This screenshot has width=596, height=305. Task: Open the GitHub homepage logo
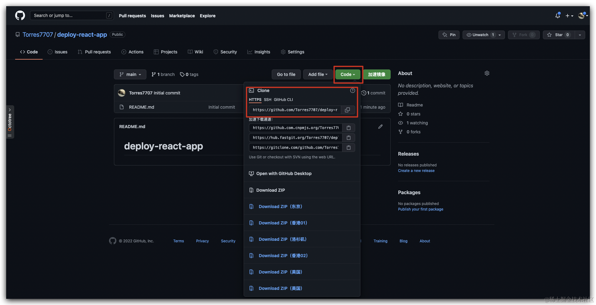pos(20,15)
